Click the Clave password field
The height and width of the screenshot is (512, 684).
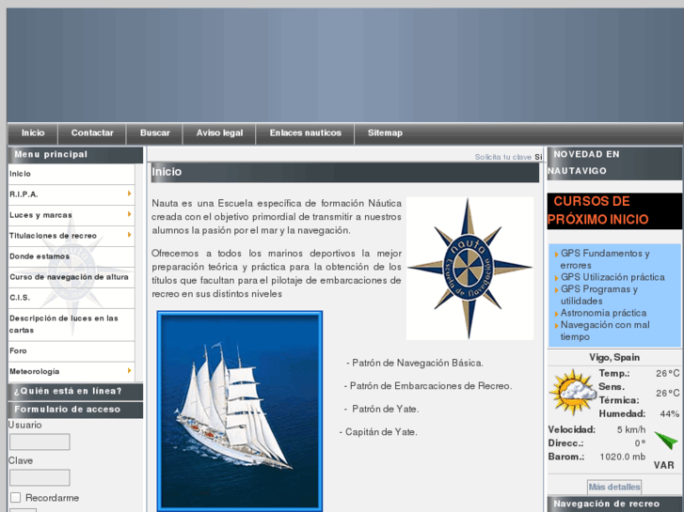[40, 477]
